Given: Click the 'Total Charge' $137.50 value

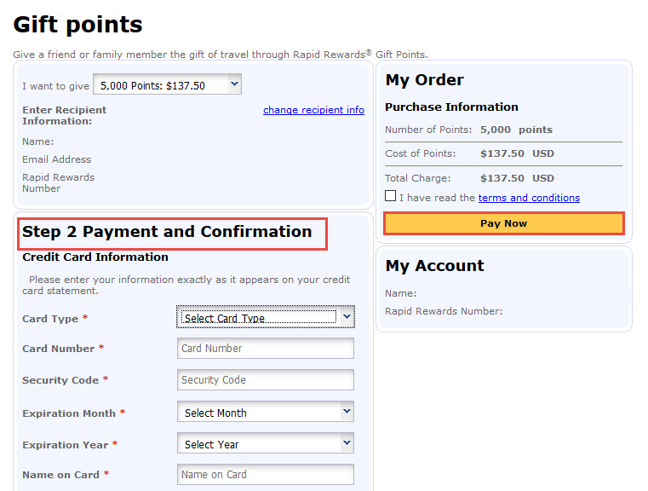Looking at the screenshot, I should click(502, 178).
